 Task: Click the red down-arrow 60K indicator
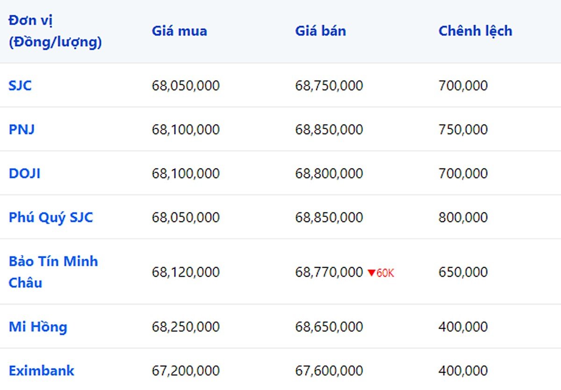381,273
